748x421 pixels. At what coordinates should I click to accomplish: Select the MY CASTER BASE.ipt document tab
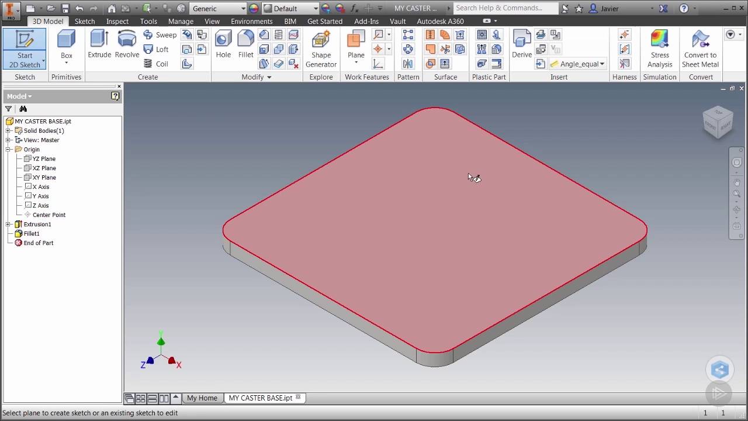(x=261, y=398)
